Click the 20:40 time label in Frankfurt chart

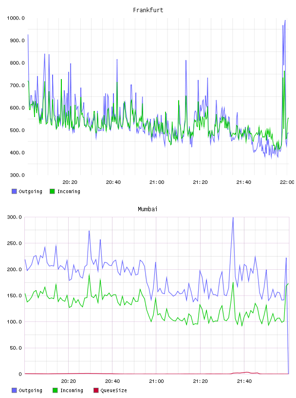coord(113,182)
